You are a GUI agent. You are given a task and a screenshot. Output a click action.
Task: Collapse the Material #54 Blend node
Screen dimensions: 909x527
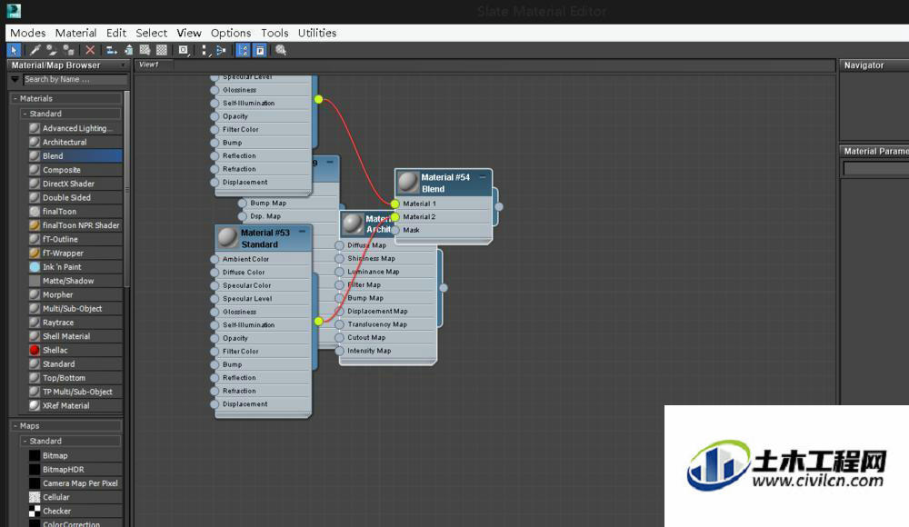point(483,177)
